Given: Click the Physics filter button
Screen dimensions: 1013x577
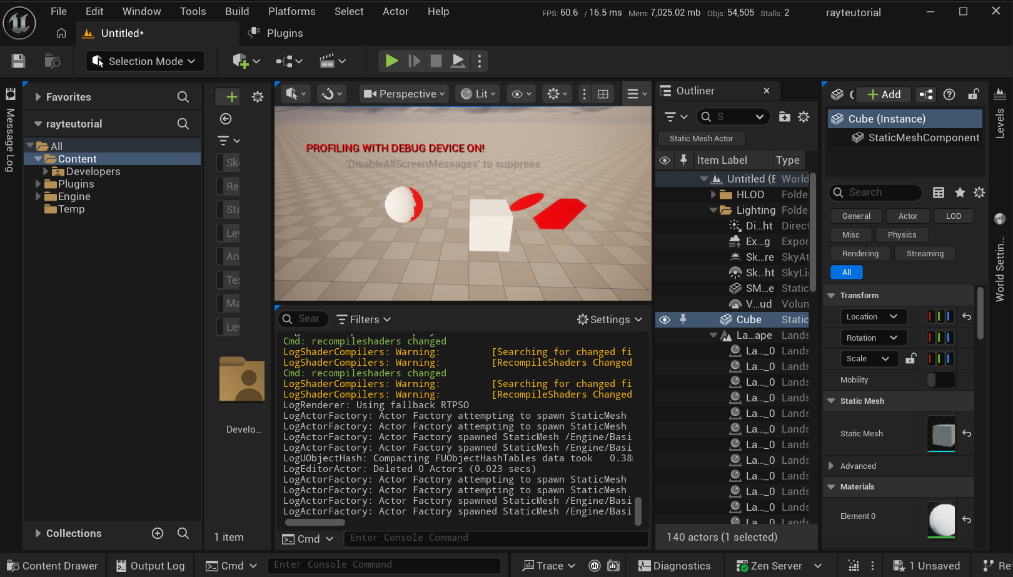Looking at the screenshot, I should (901, 235).
